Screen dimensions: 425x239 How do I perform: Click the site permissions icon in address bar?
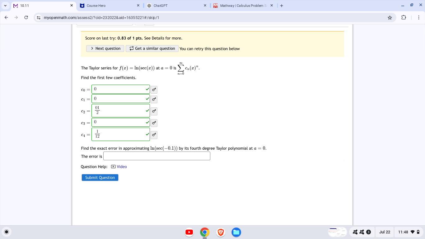pyautogui.click(x=38, y=17)
